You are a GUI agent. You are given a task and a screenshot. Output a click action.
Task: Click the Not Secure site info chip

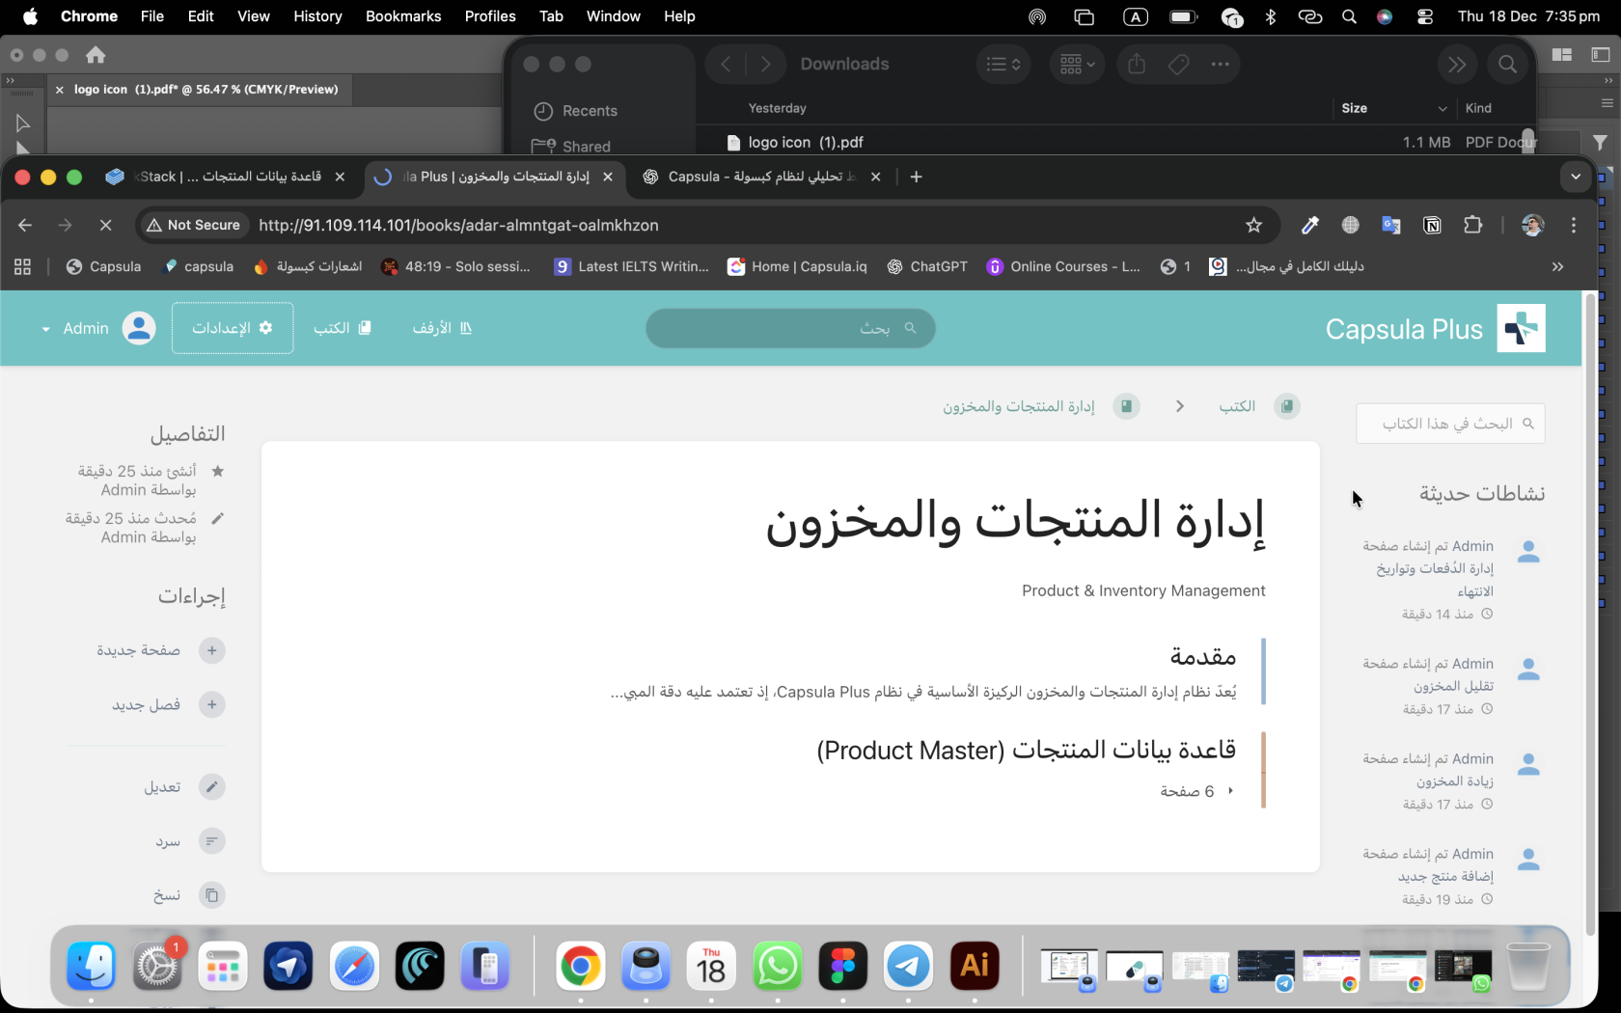point(193,225)
